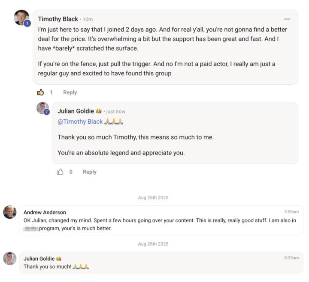Open Julian Goldie's avatar in the reply thread

(x=42, y=107)
